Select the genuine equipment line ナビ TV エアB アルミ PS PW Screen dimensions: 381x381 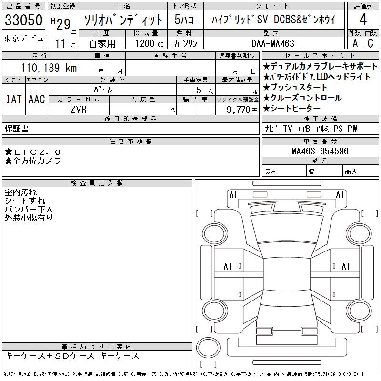click(311, 129)
